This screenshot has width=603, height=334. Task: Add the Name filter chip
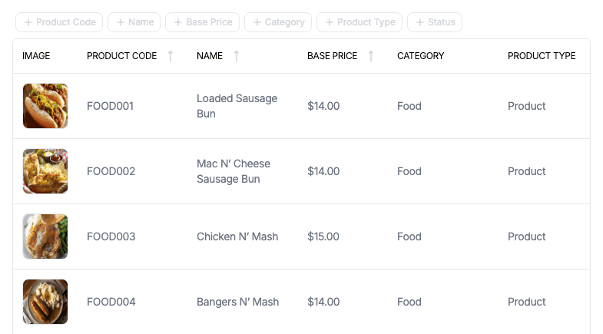pyautogui.click(x=134, y=22)
